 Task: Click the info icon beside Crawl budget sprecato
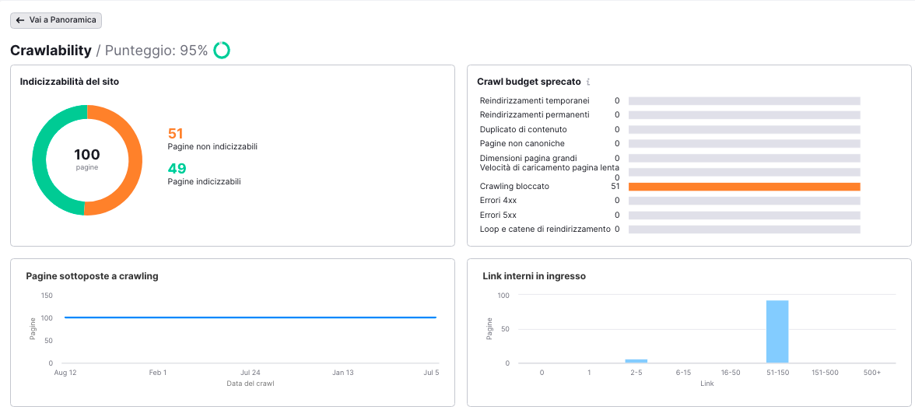pyautogui.click(x=588, y=82)
